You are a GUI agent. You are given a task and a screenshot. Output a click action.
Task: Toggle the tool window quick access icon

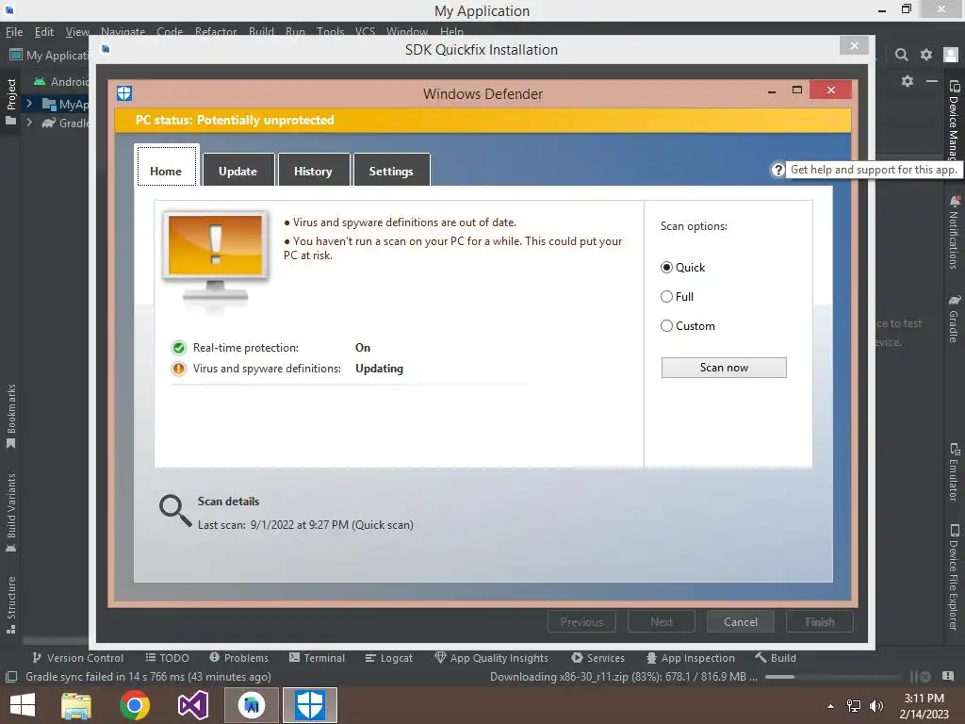[11, 677]
